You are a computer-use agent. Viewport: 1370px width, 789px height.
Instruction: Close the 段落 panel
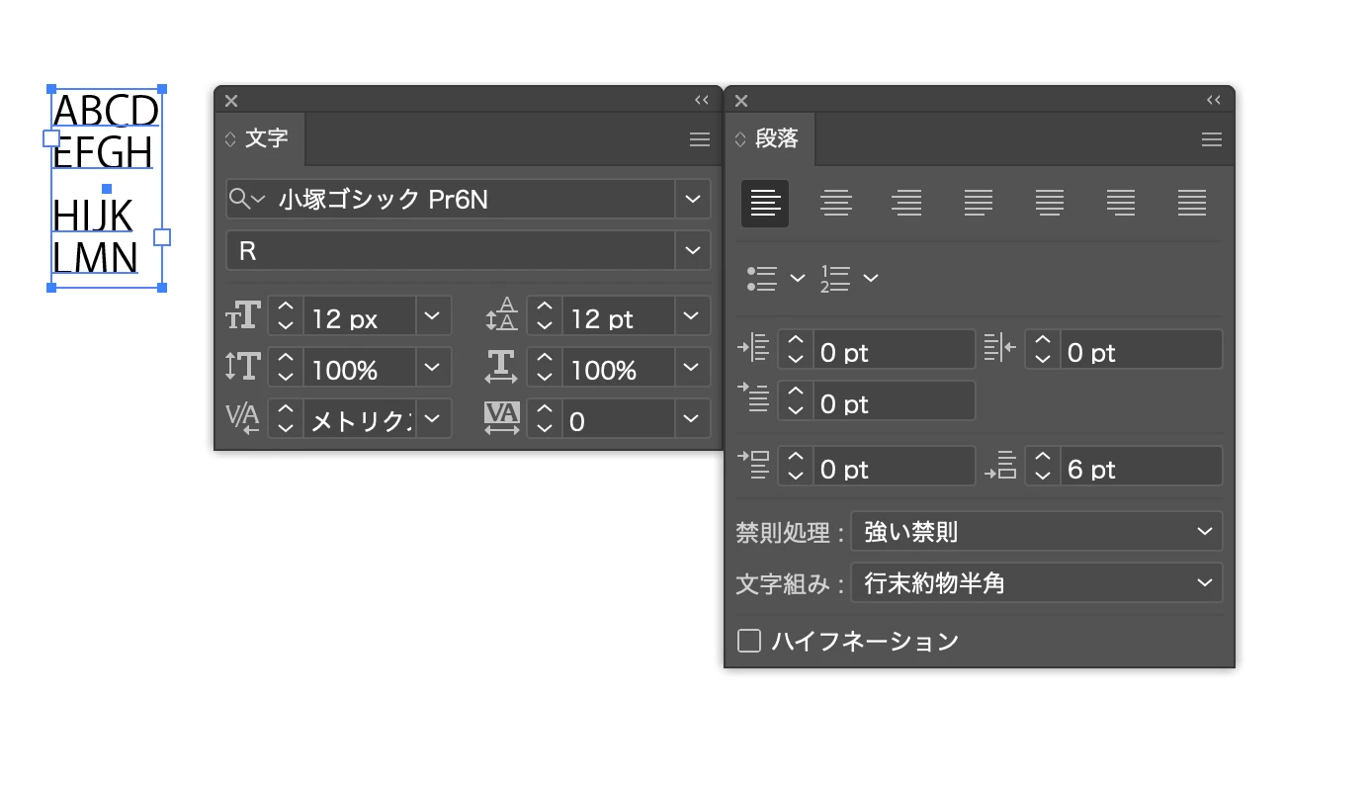[x=741, y=100]
